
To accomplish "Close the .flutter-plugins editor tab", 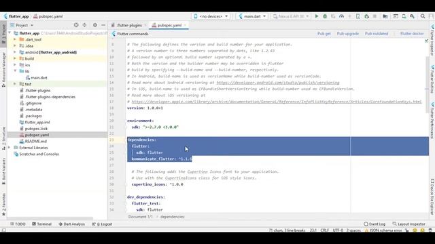I will [145, 25].
